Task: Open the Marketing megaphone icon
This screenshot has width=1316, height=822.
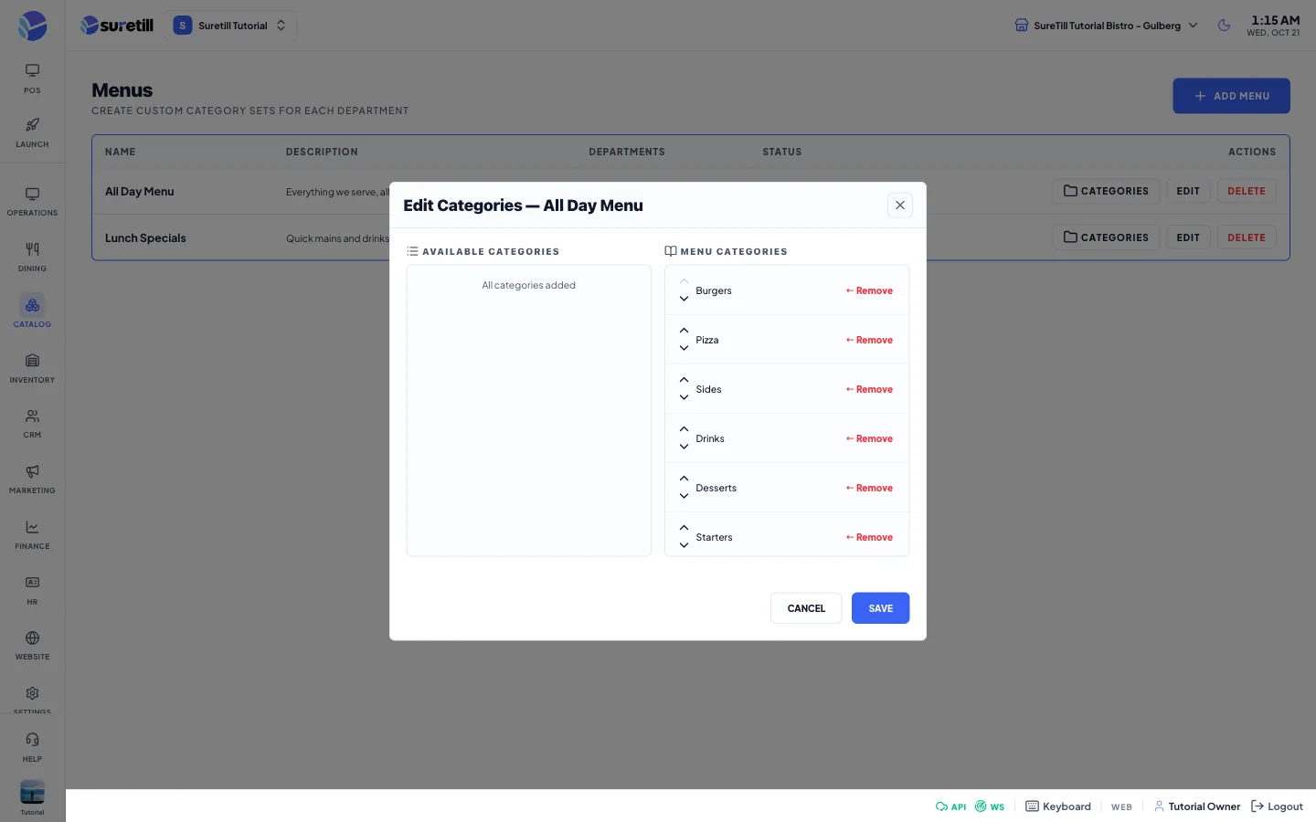Action: (32, 479)
